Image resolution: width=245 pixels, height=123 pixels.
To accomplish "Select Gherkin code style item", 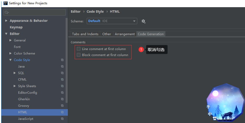I will 24,99.
